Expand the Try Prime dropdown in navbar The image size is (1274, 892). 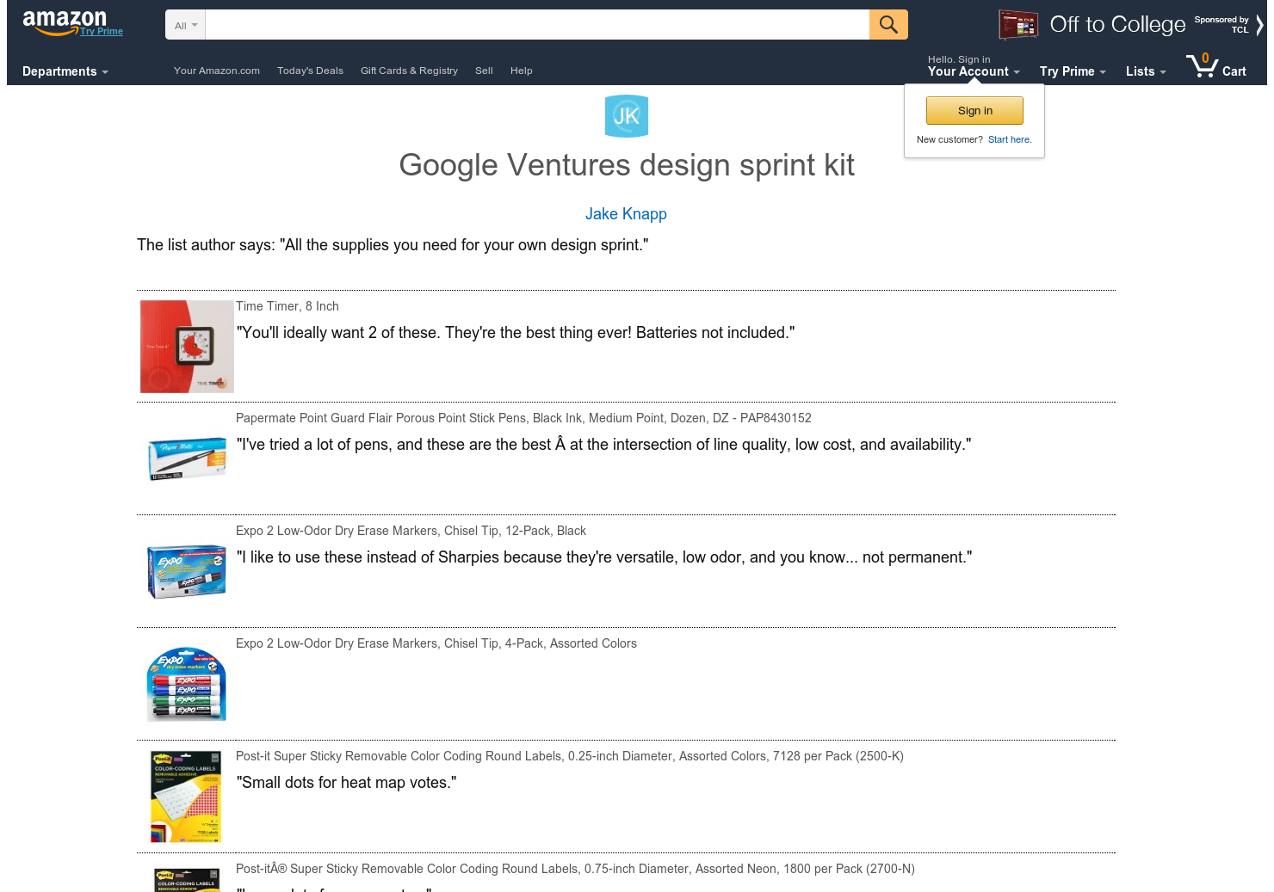(x=1073, y=71)
